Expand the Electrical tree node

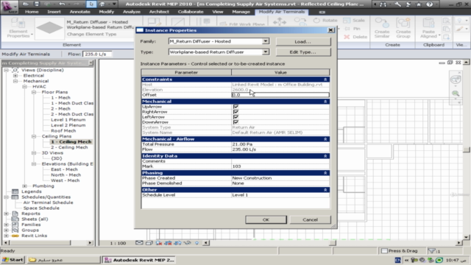15,76
